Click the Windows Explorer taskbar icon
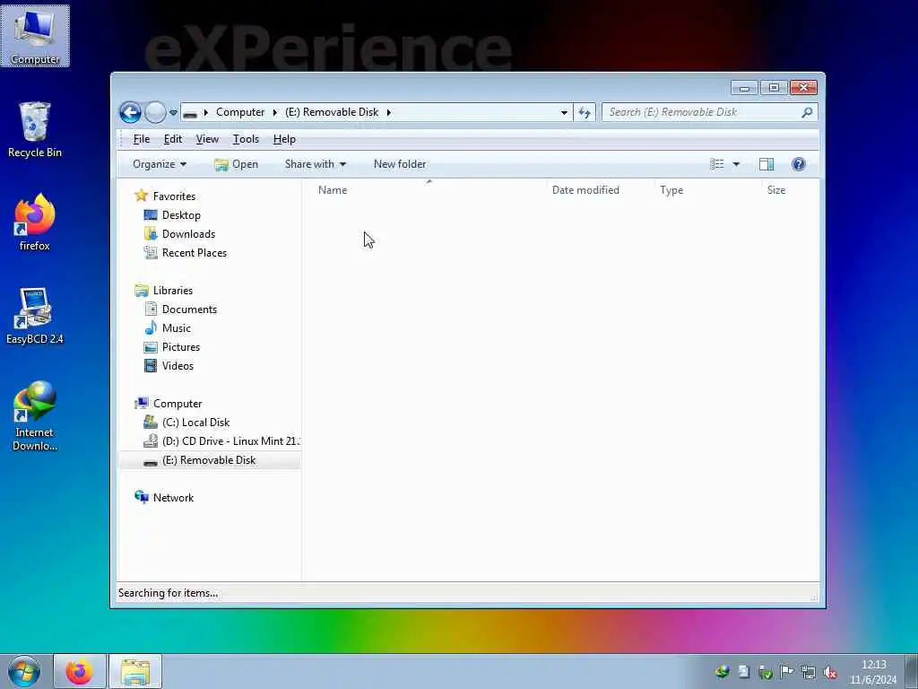 [x=135, y=671]
